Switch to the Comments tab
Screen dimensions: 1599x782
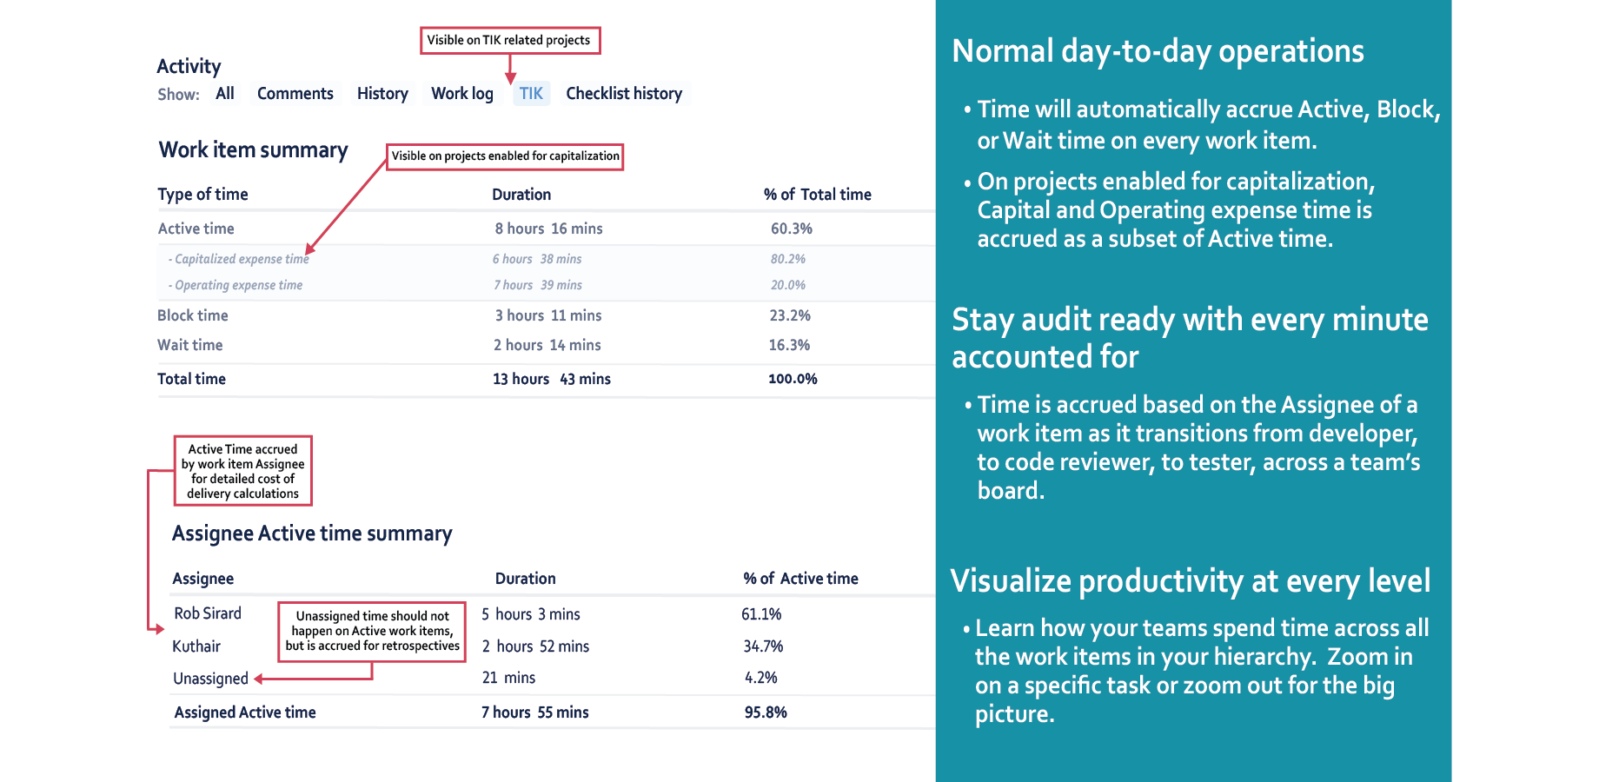pos(295,94)
